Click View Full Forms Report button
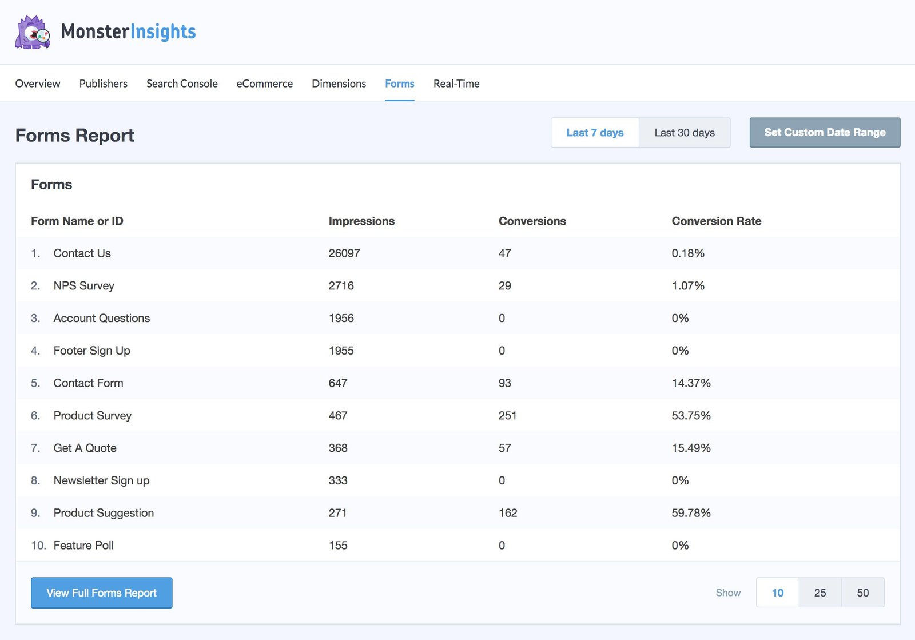Screen dimensions: 915x640 (101, 593)
